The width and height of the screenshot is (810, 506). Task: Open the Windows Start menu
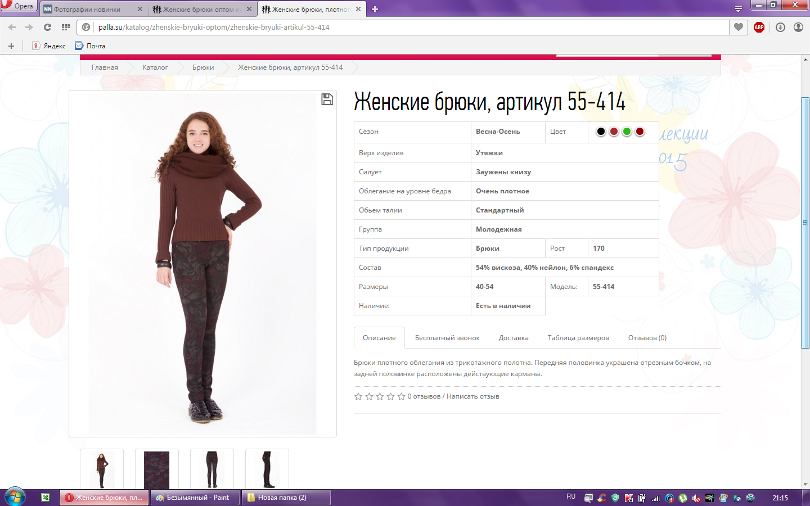click(x=15, y=498)
